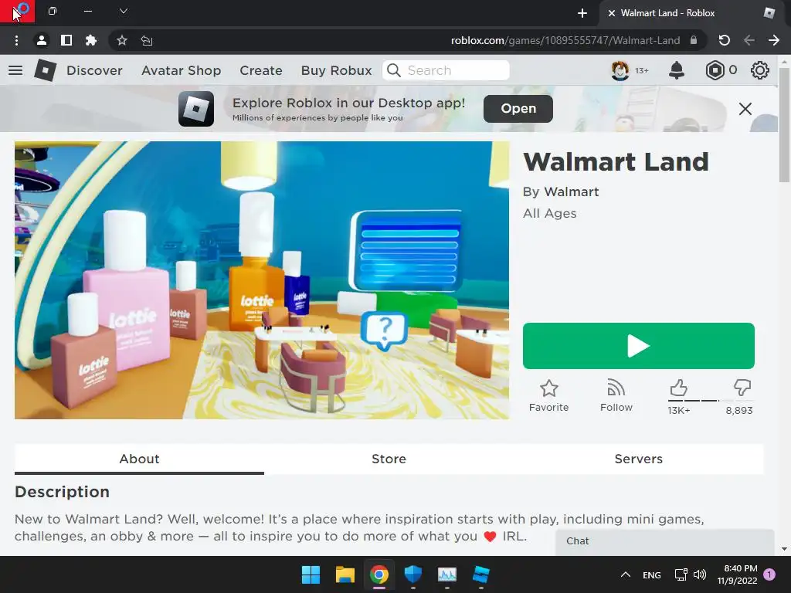Dislike the game with thumbs down
This screenshot has width=791, height=593.
(x=742, y=388)
